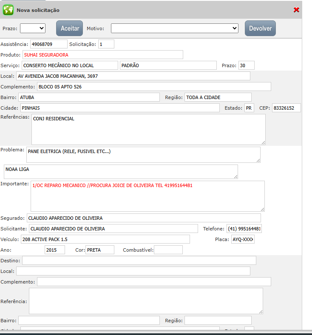Select the Telefone field (41) 995164481

[x=244, y=229]
